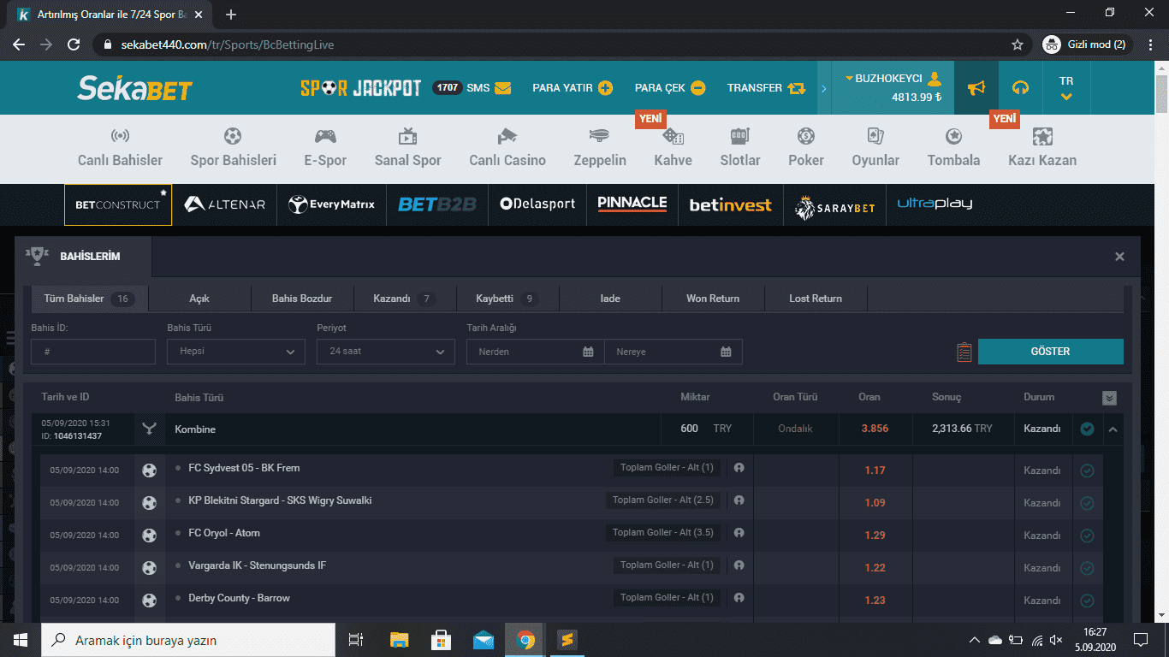Open File Explorer in taskbar
Image resolution: width=1169 pixels, height=657 pixels.
pyautogui.click(x=400, y=640)
